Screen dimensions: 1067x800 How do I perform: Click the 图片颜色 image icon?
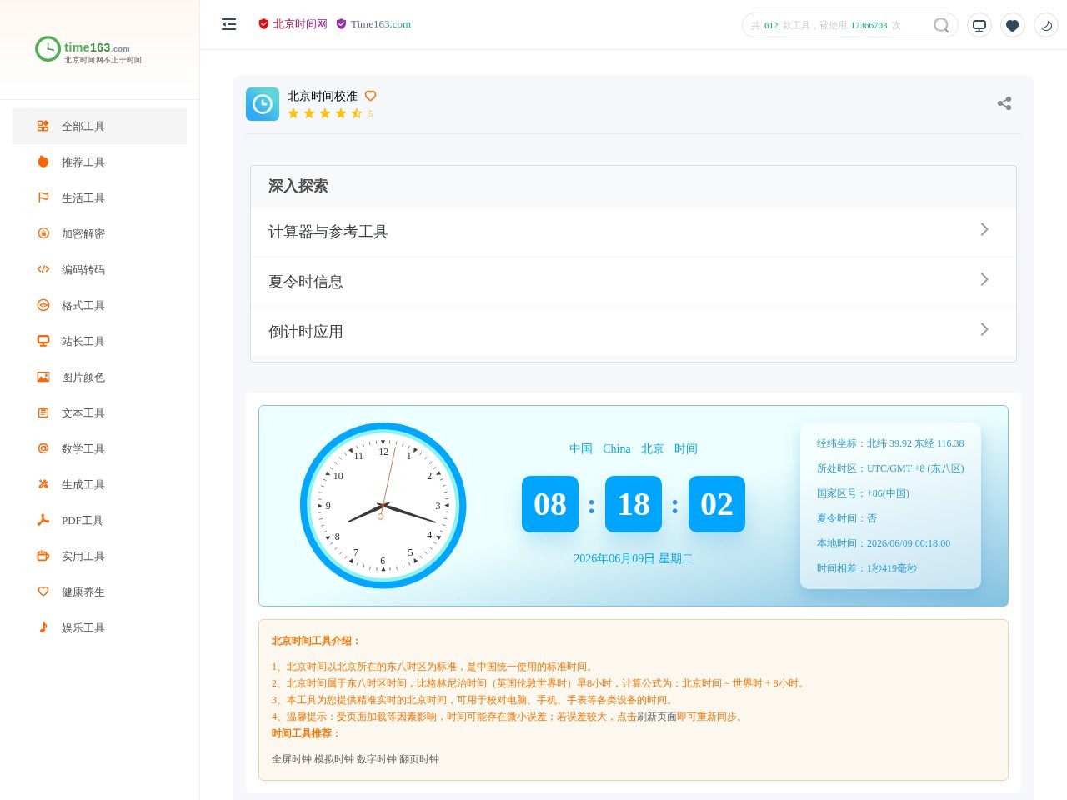coord(43,377)
